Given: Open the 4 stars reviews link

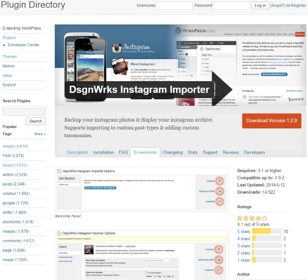Looking at the screenshot, I should 243,239.
